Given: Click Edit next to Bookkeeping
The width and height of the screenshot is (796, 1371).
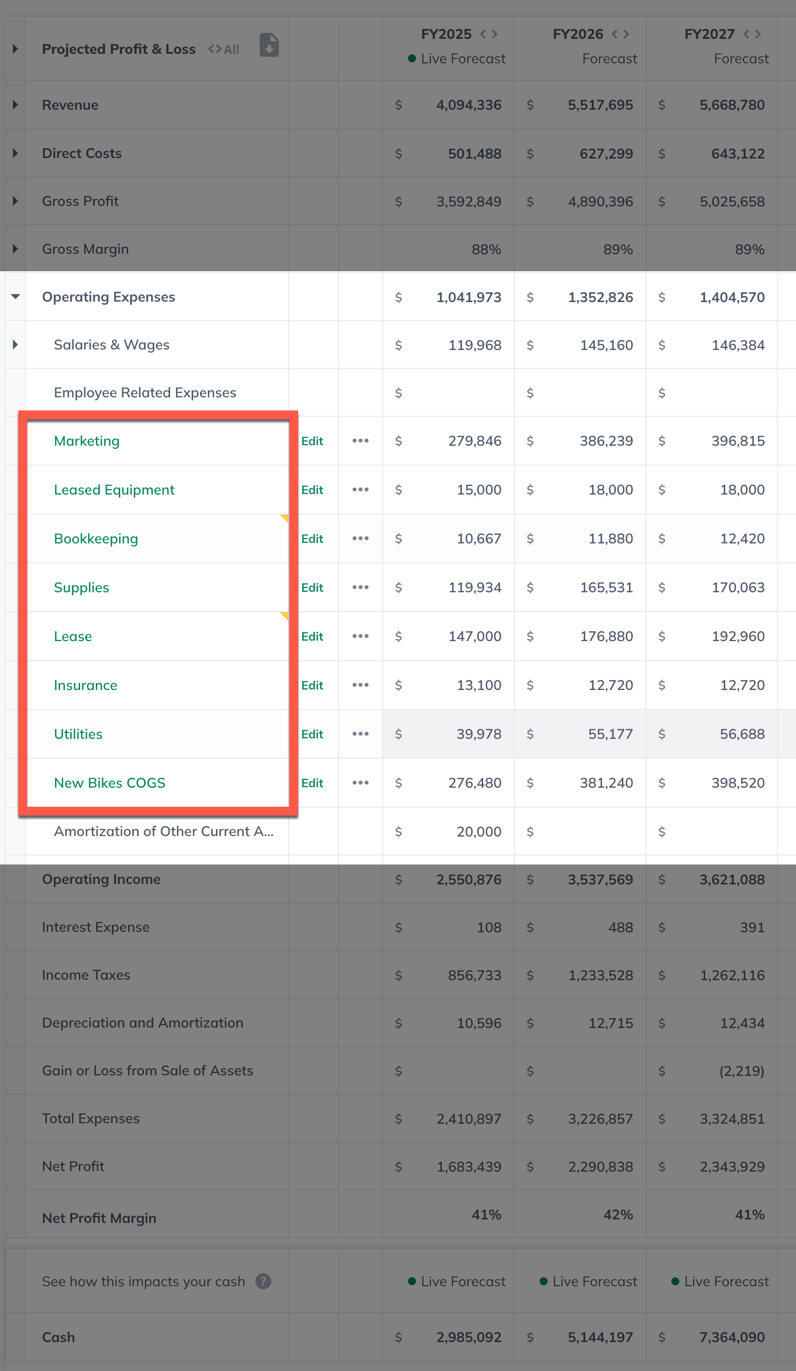Looking at the screenshot, I should point(312,538).
